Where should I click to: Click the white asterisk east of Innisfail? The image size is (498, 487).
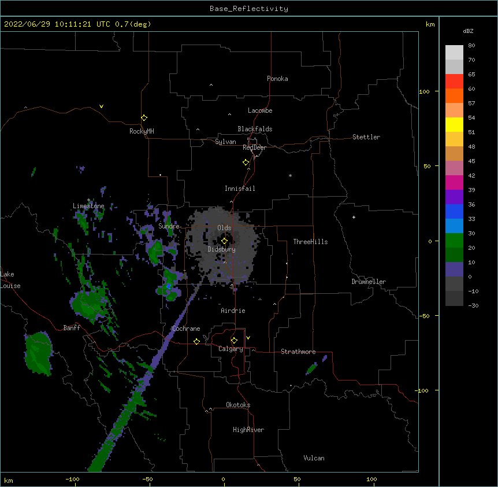tap(290, 175)
